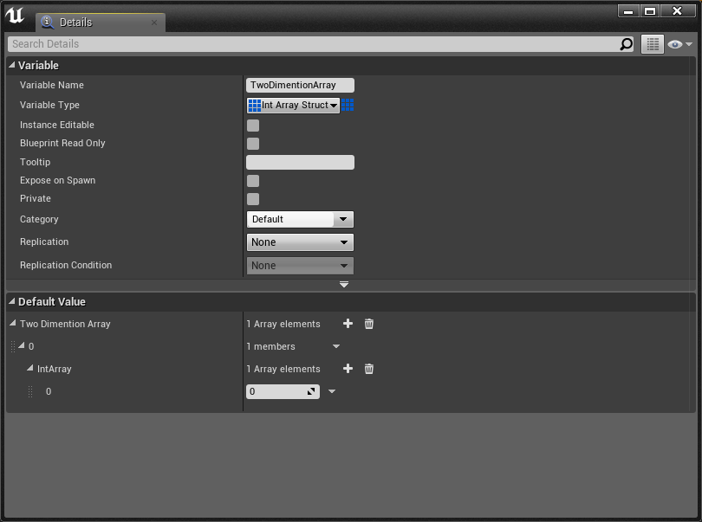The width and height of the screenshot is (702, 522).
Task: Click the IntArray element value spinbox
Action: [283, 391]
